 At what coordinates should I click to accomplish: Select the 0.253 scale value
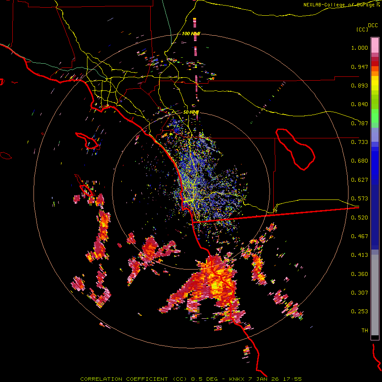360,312
